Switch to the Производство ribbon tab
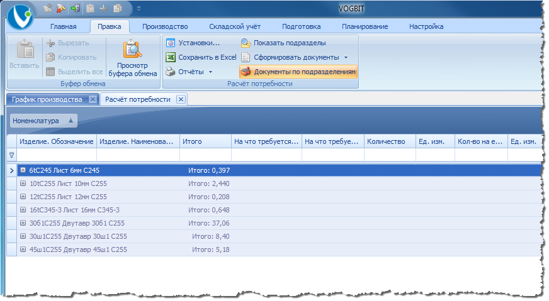This screenshot has width=549, height=301. click(165, 26)
